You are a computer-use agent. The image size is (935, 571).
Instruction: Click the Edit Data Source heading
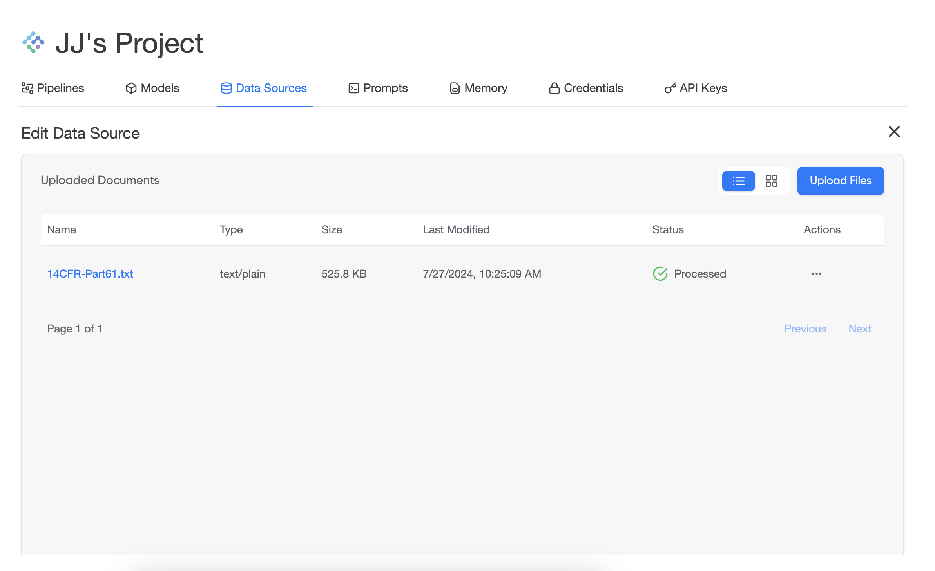pos(80,133)
